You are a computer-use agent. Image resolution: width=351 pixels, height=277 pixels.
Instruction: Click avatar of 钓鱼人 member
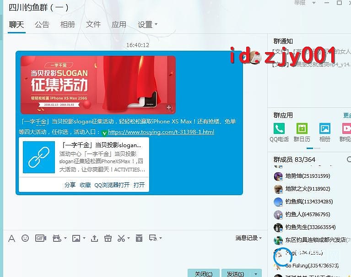point(278,215)
